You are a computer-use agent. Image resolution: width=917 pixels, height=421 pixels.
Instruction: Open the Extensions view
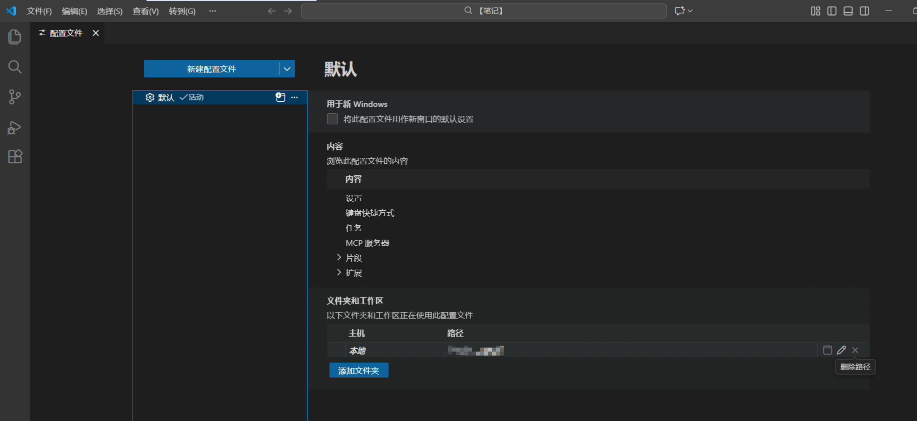[x=15, y=157]
